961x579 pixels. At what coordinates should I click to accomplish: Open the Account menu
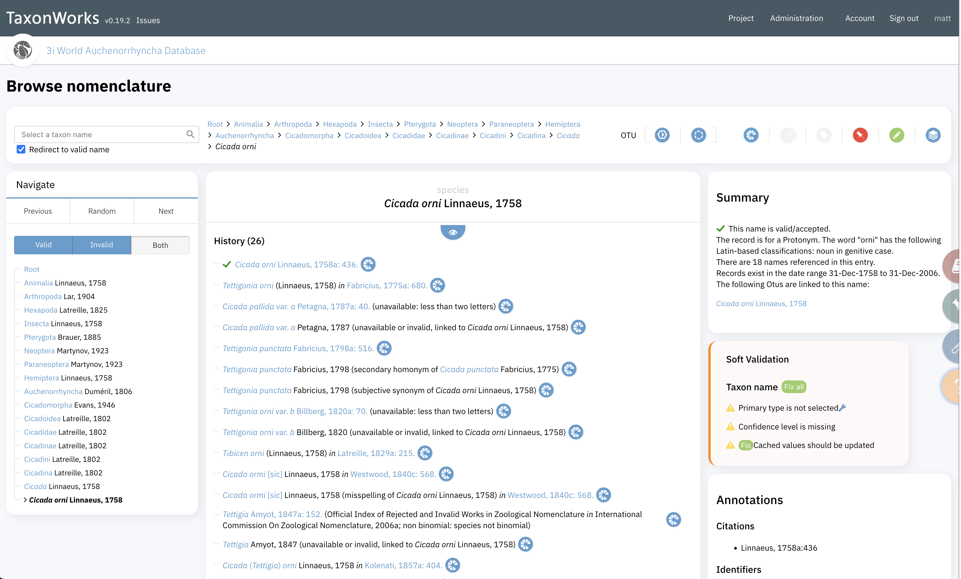[859, 18]
